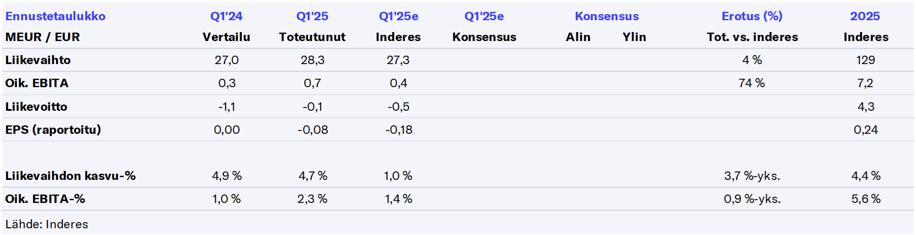Click the Liikevoitto row label
Screen dimensions: 916x235
36,107
